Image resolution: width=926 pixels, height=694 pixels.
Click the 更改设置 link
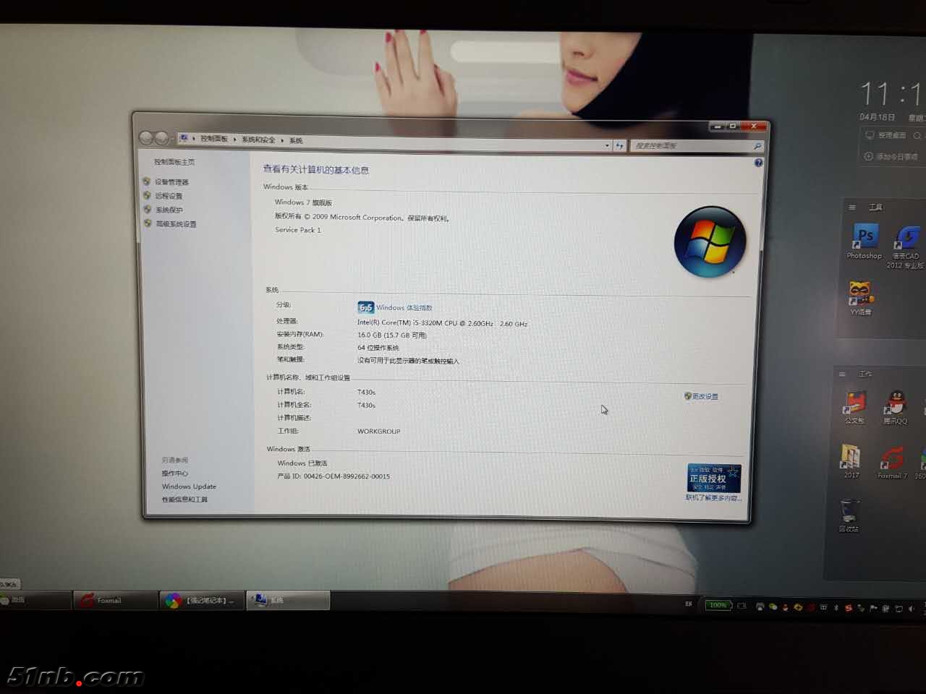[x=705, y=396]
